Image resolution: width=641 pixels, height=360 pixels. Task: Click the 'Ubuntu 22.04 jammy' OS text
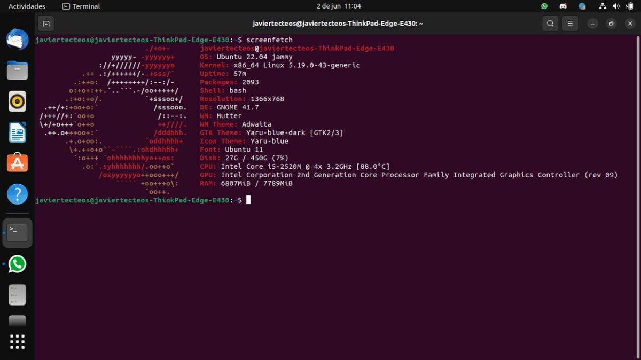(254, 57)
